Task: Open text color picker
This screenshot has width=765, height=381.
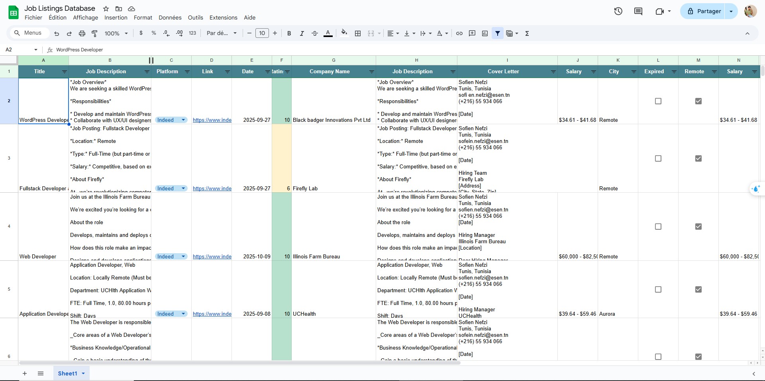Action: (328, 33)
